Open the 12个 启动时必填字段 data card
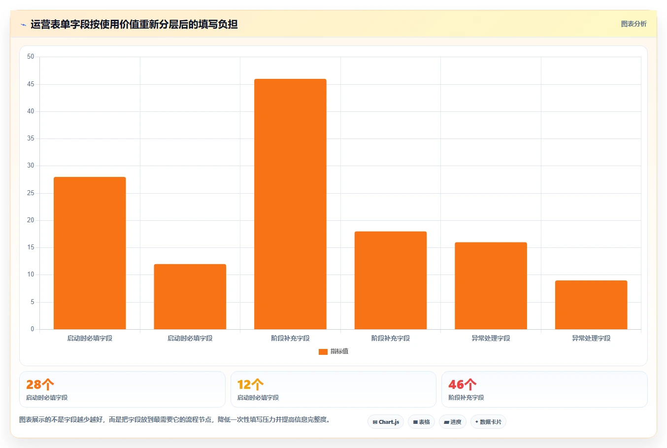 (x=333, y=389)
